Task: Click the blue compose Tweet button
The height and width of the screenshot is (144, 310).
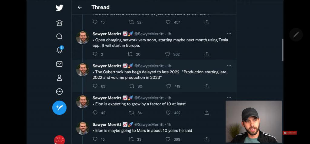Action: tap(59, 108)
